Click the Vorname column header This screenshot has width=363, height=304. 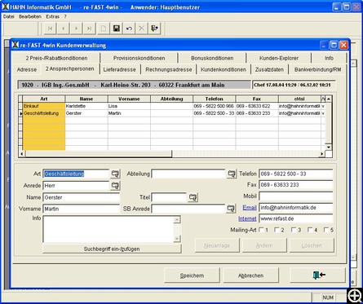pos(129,99)
